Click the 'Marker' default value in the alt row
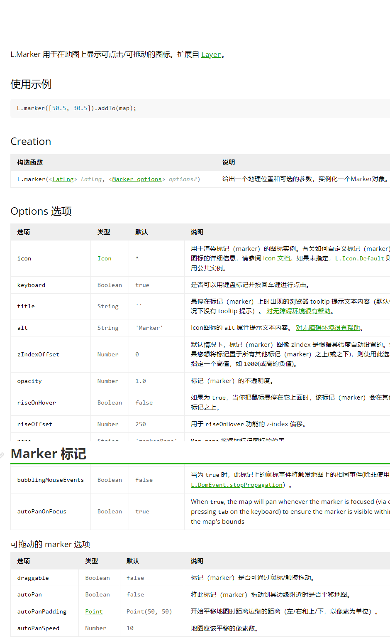 [x=149, y=328]
